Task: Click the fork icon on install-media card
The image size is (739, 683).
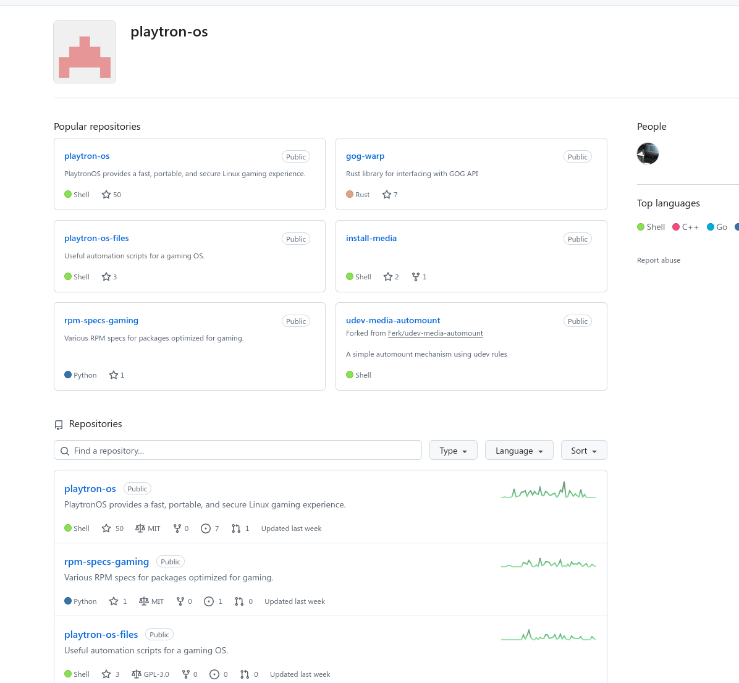Action: pos(416,277)
